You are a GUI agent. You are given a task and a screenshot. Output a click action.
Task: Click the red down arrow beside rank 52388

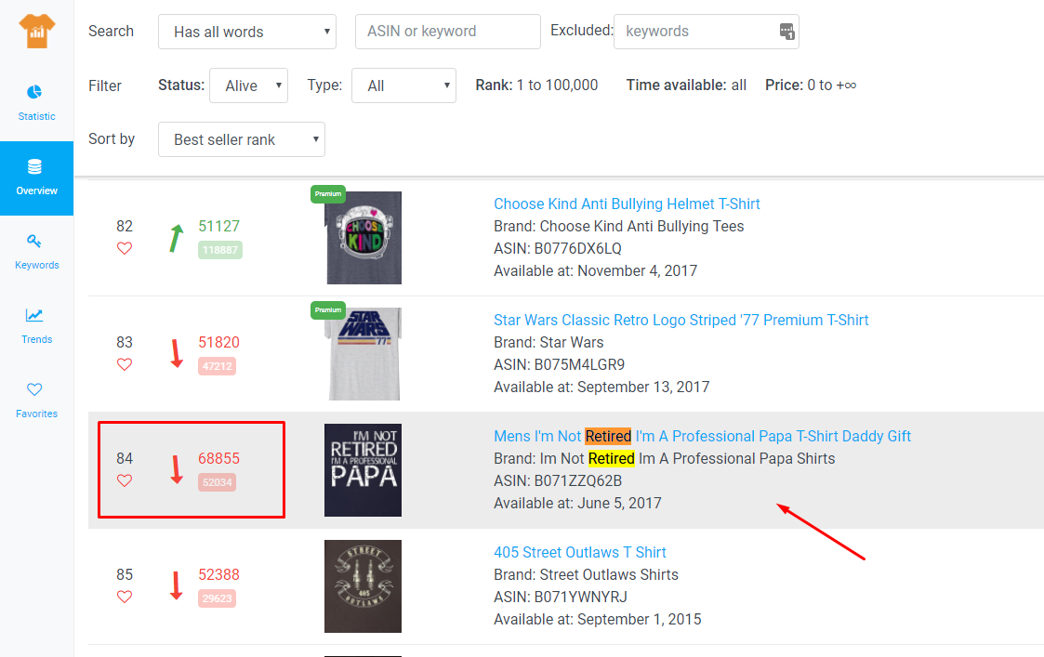pos(177,585)
